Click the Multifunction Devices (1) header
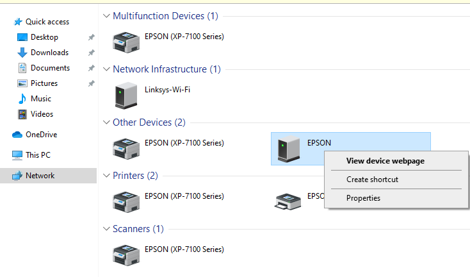Viewport: 470px width, 277px height. (x=165, y=16)
